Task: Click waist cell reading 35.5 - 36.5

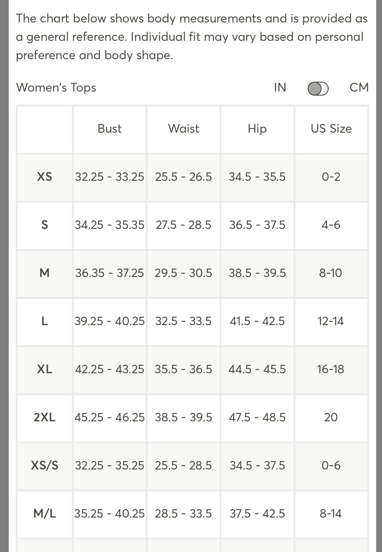Action: coord(183,369)
